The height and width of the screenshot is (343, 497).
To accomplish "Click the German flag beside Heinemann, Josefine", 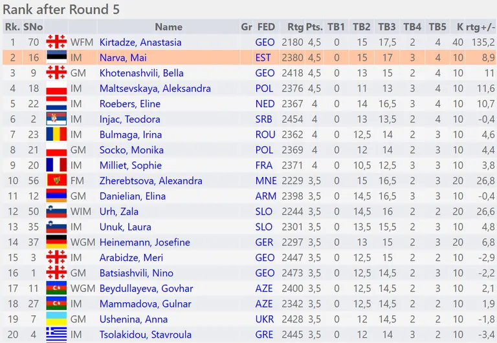I will click(x=56, y=242).
